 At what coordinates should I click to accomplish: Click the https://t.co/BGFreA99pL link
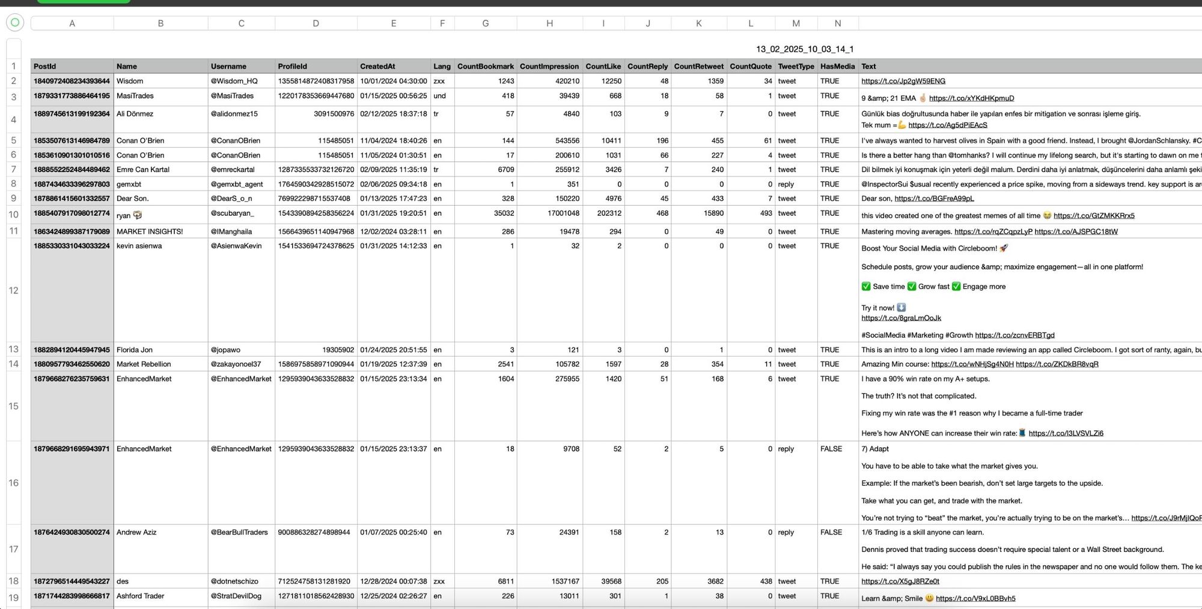click(x=933, y=198)
